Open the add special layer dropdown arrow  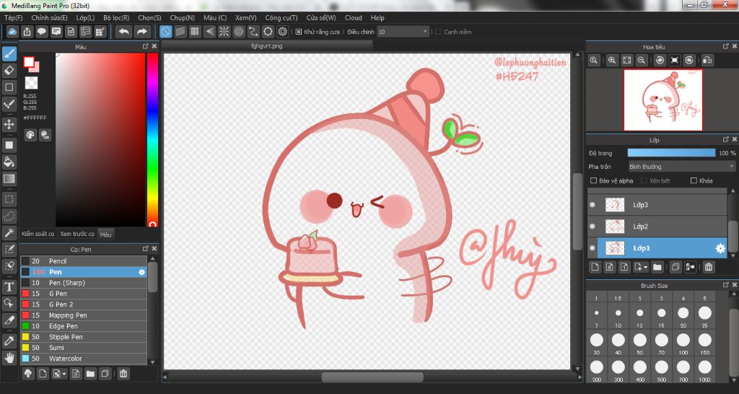point(645,267)
